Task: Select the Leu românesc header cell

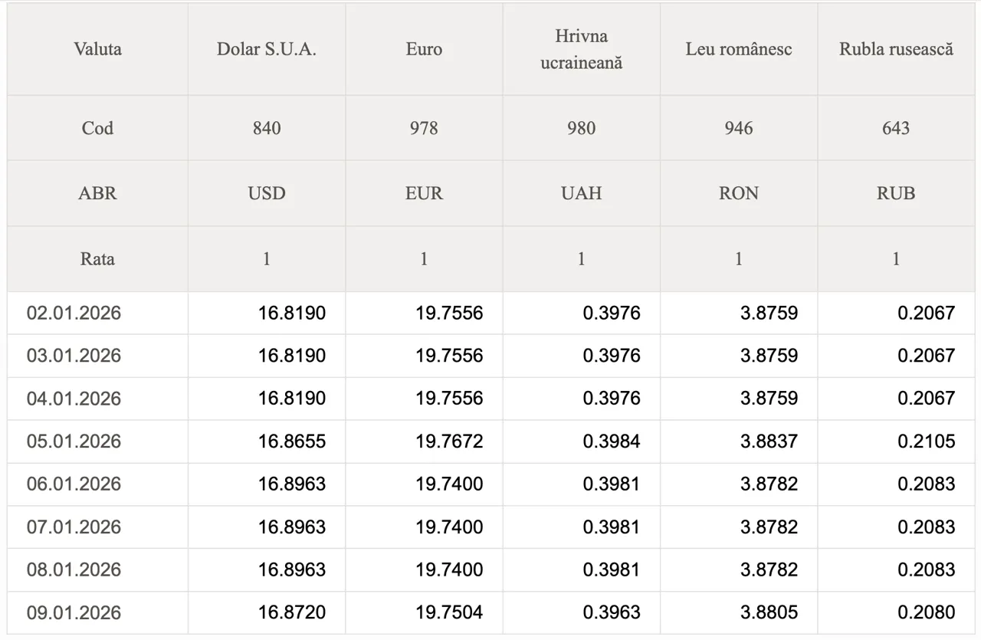Action: coord(739,50)
